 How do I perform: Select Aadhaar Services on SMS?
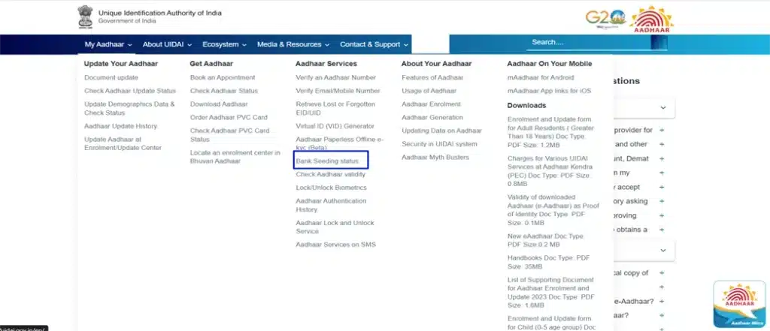click(335, 244)
